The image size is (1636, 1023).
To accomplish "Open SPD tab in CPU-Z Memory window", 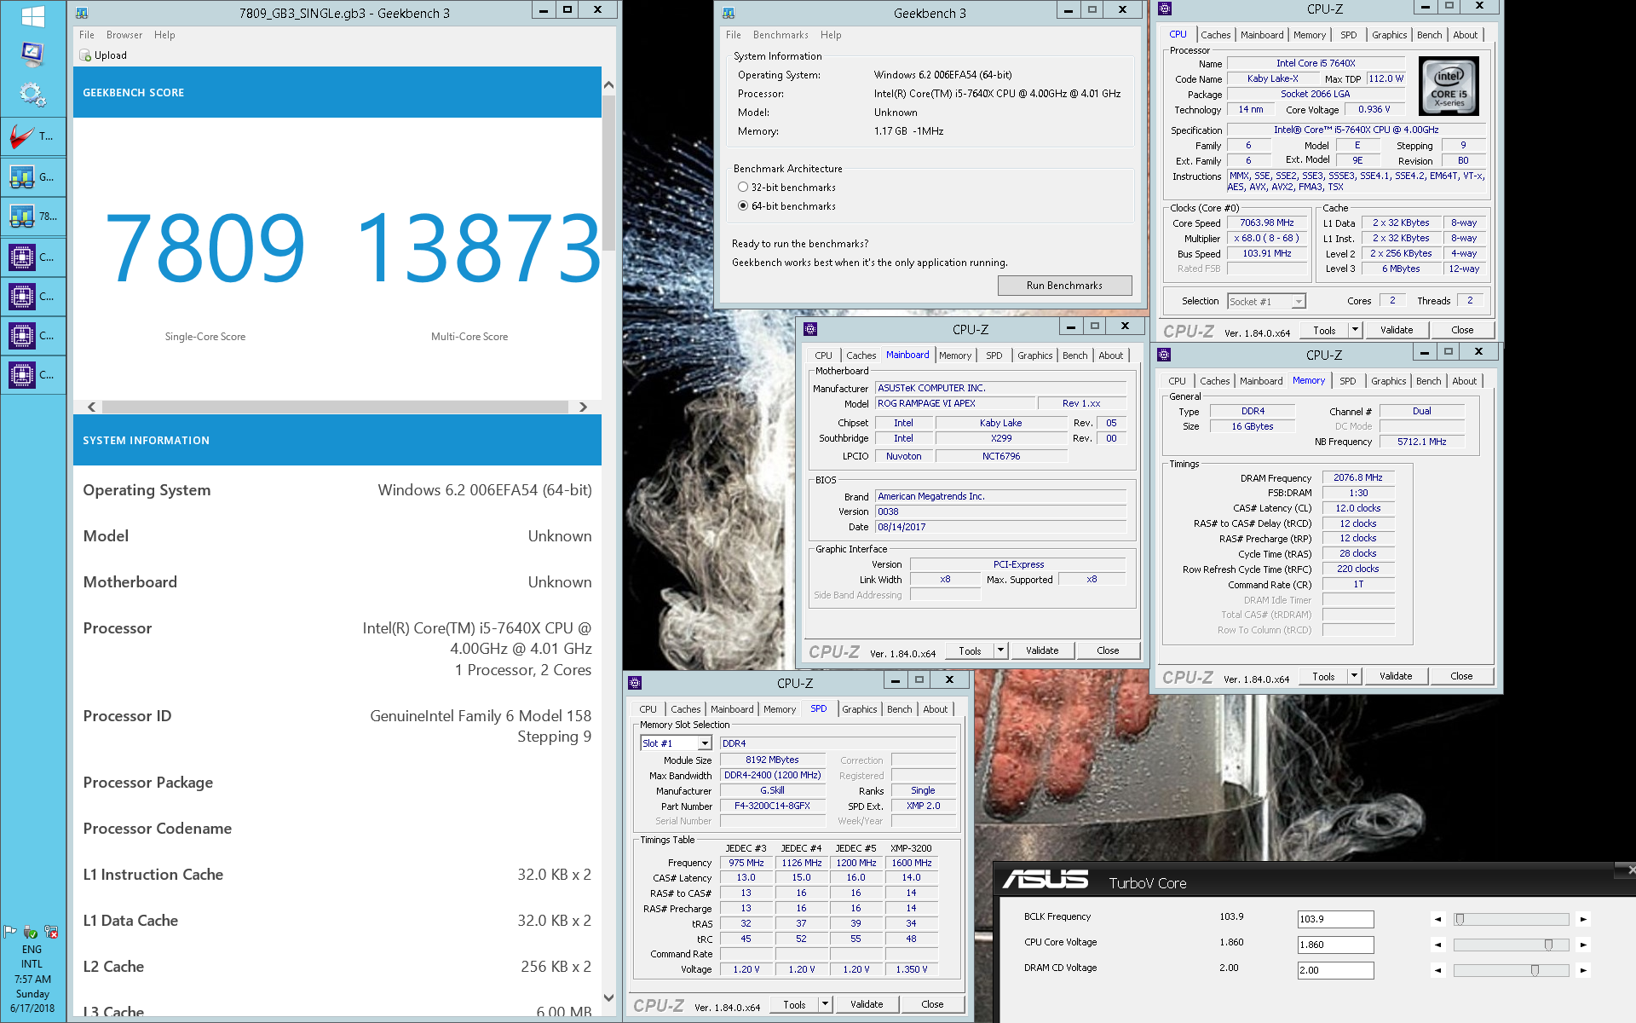I will 1347,381.
